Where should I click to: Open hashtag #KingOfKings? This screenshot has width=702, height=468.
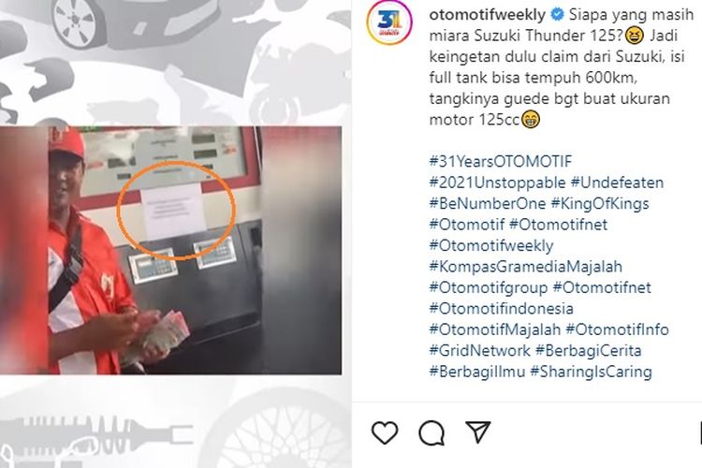tap(600, 203)
